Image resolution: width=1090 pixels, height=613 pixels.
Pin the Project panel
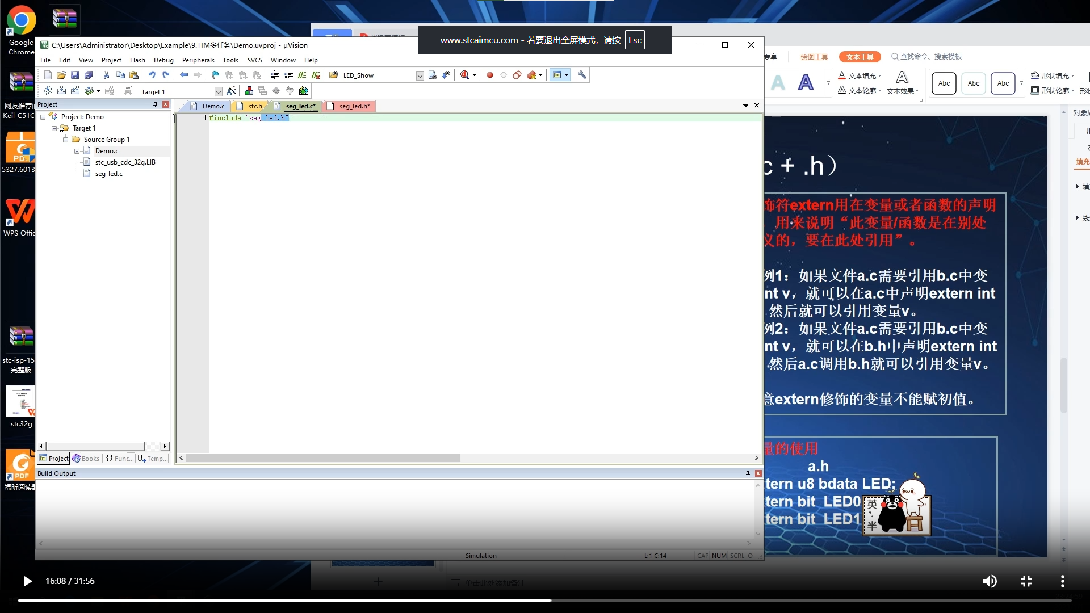[155, 104]
